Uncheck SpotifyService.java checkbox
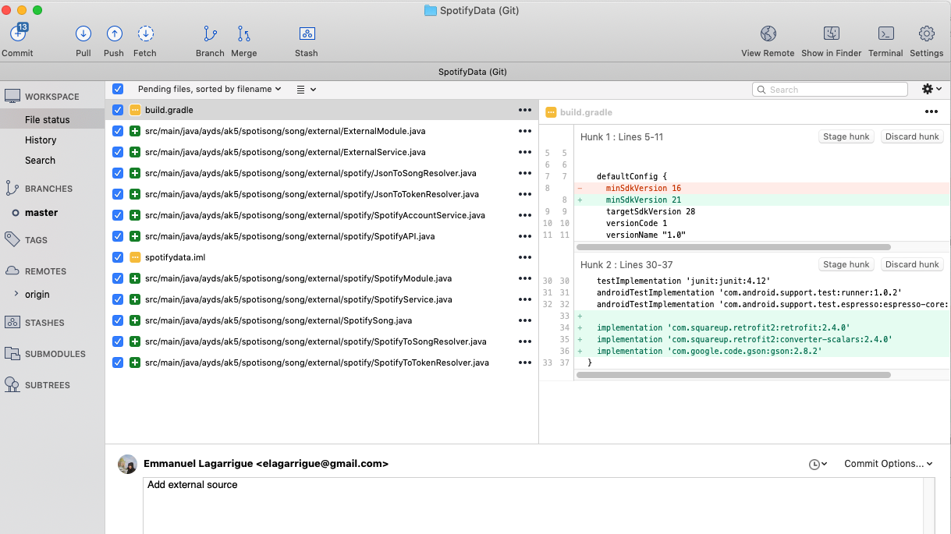The height and width of the screenshot is (534, 951). pos(118,299)
